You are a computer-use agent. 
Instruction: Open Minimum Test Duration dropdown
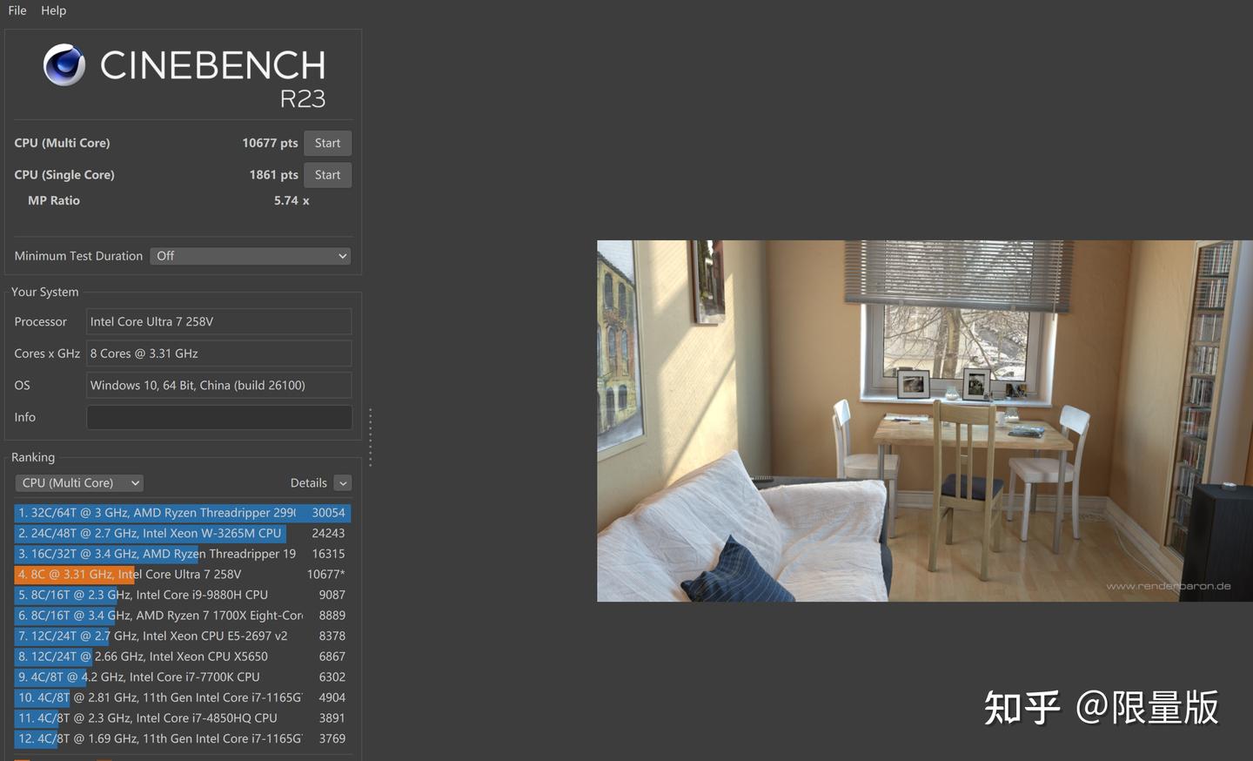[251, 256]
